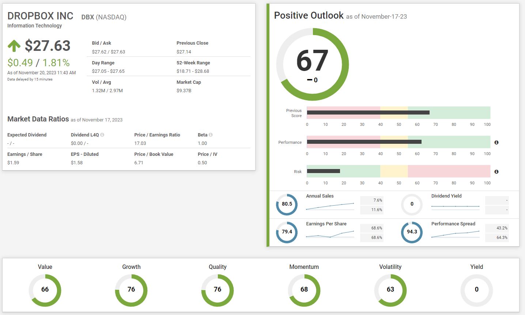
Task: Click the Data delayed by 15 minutes note
Action: coord(30,79)
